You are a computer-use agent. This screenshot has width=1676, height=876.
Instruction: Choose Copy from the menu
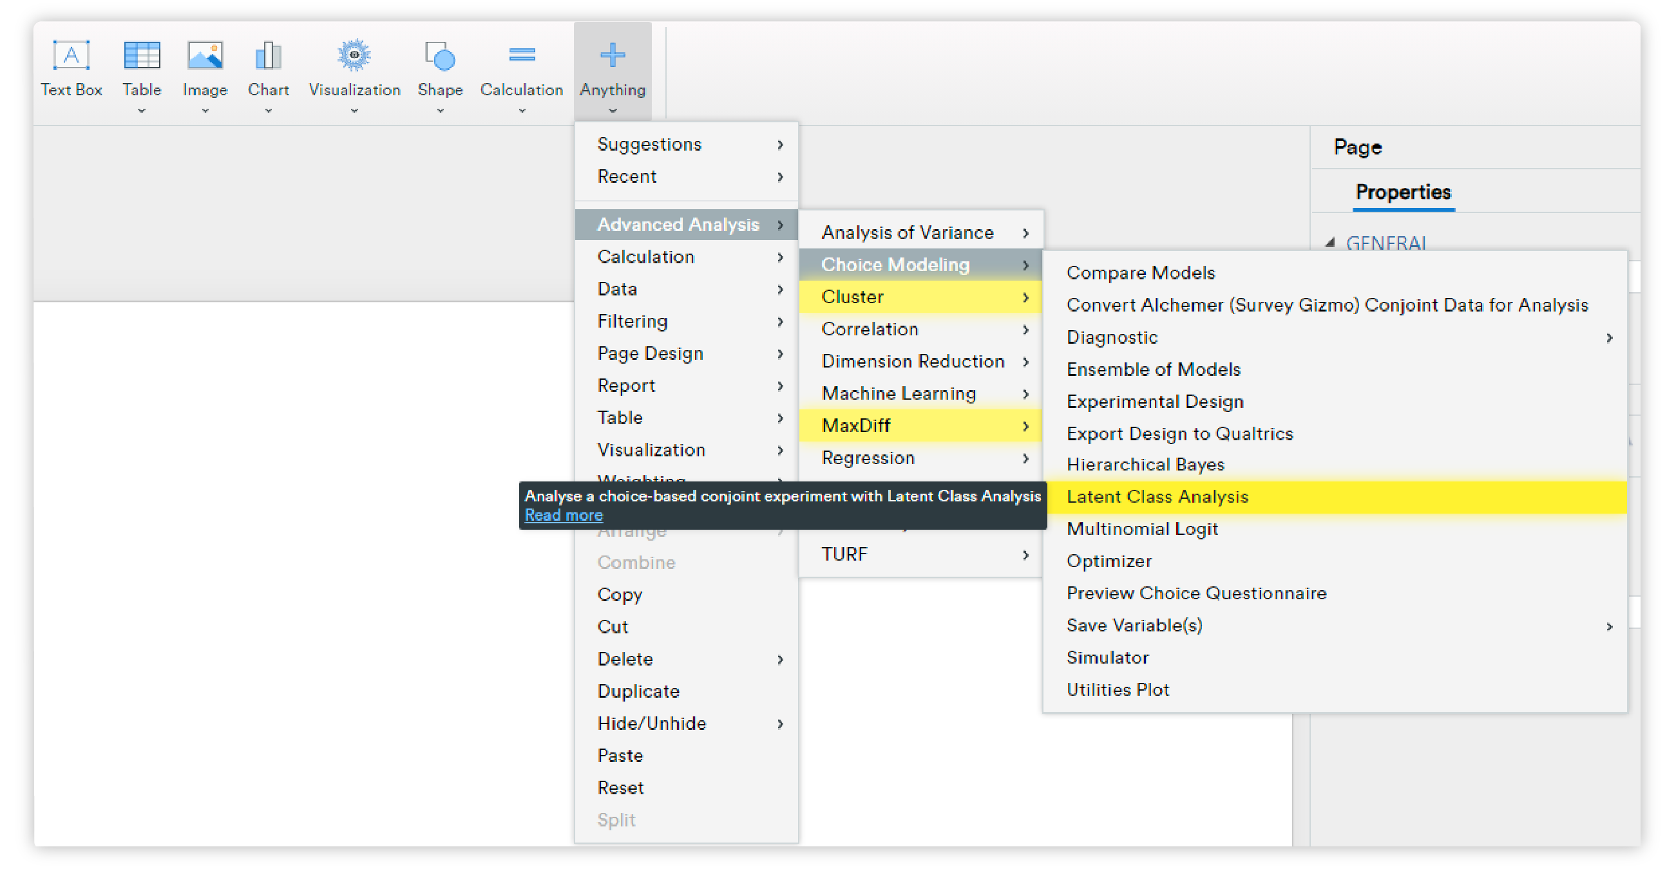[687, 595]
